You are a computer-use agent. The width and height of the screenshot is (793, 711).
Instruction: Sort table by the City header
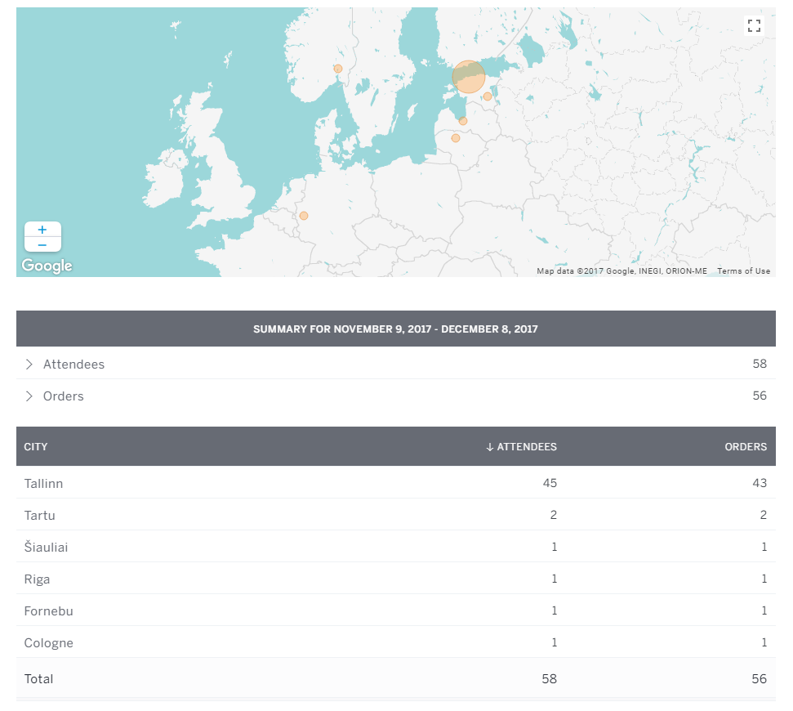tap(36, 447)
